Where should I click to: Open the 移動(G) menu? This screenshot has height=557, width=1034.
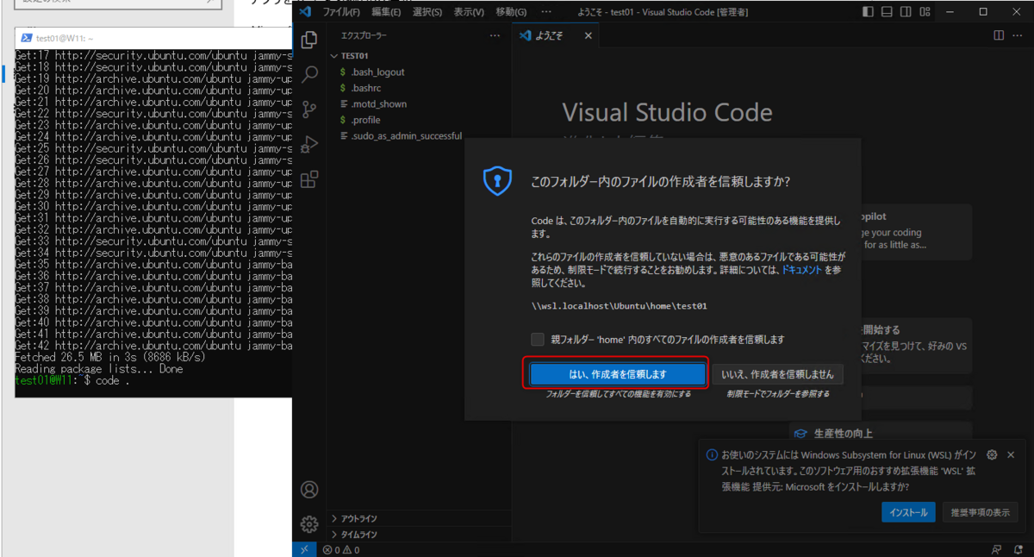click(x=511, y=12)
